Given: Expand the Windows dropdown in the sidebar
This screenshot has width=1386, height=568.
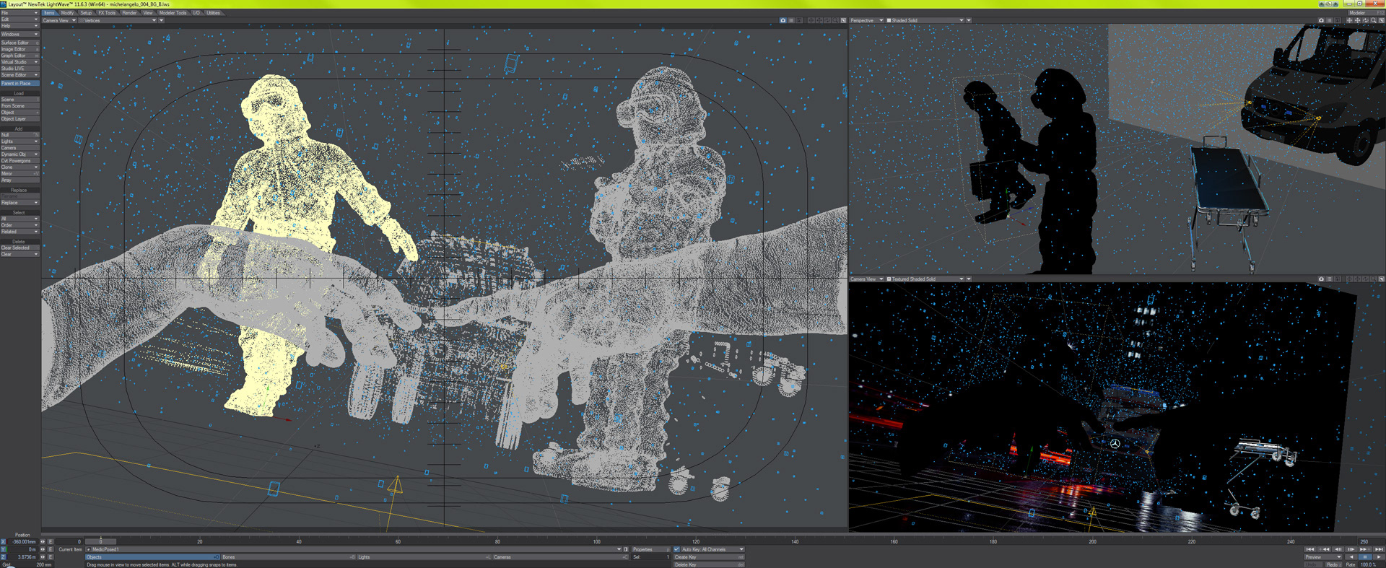Looking at the screenshot, I should pos(19,34).
